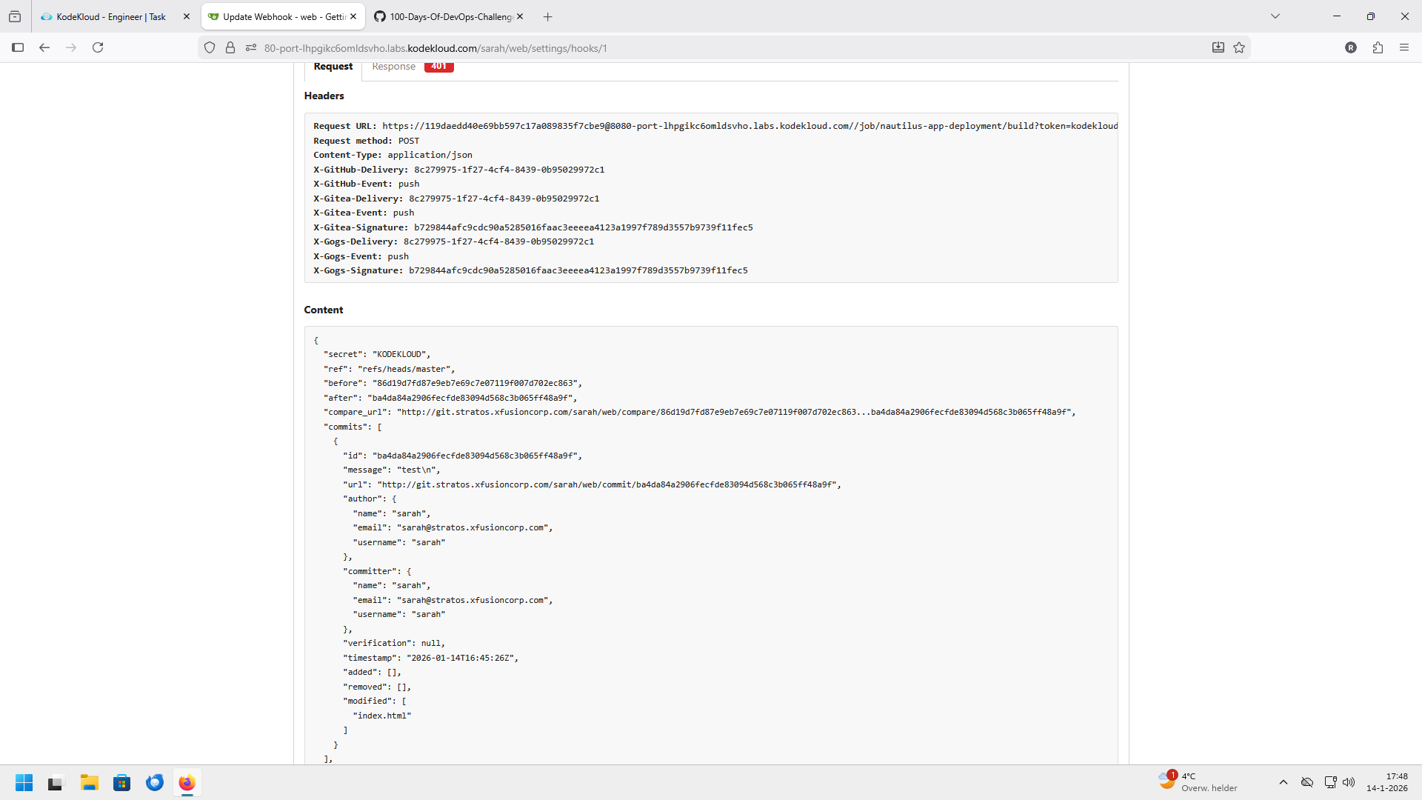Open Windows Start menu
Image resolution: width=1422 pixels, height=800 pixels.
[x=24, y=782]
